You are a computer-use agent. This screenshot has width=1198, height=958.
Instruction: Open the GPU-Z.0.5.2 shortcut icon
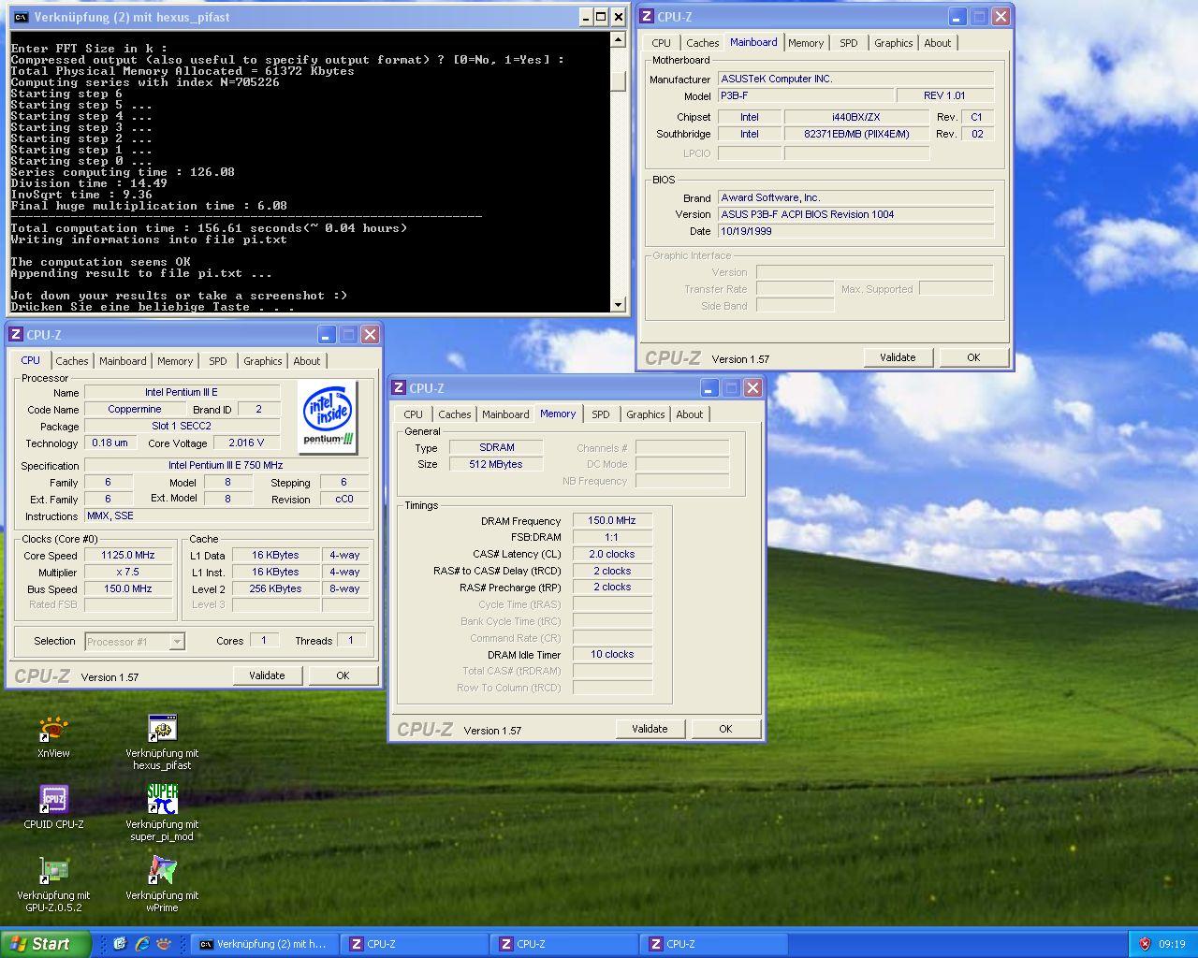53,869
